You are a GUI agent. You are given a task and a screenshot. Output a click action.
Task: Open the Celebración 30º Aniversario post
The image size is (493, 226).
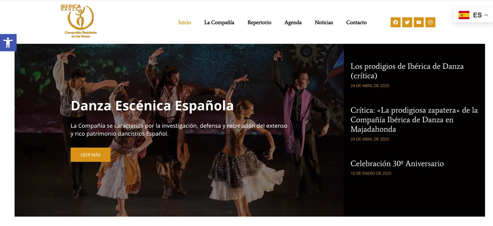click(397, 164)
